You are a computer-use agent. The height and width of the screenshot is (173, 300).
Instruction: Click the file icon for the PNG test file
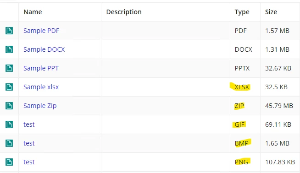click(9, 162)
